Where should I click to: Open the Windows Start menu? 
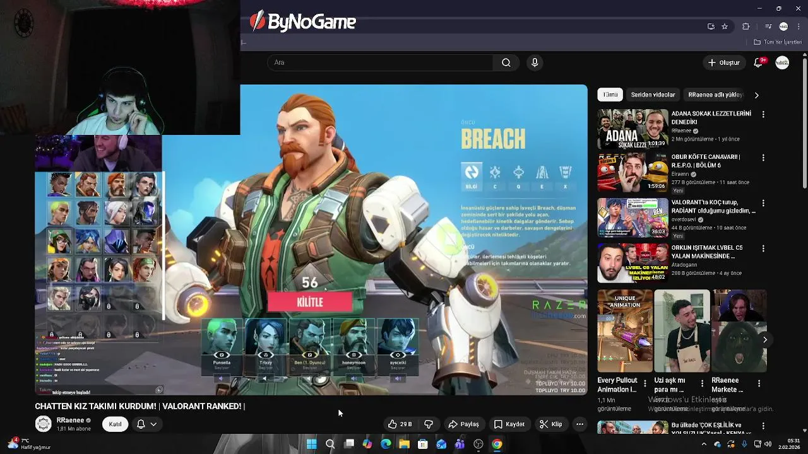click(x=311, y=444)
